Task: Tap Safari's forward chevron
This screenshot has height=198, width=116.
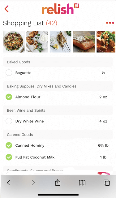Action: point(33,183)
